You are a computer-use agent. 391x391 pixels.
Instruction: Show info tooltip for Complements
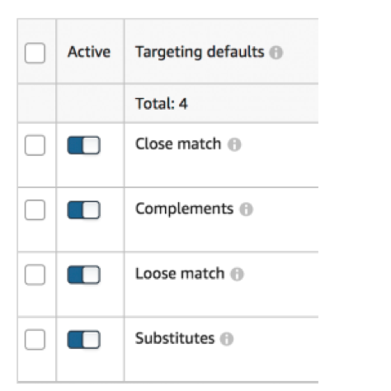pyautogui.click(x=246, y=210)
